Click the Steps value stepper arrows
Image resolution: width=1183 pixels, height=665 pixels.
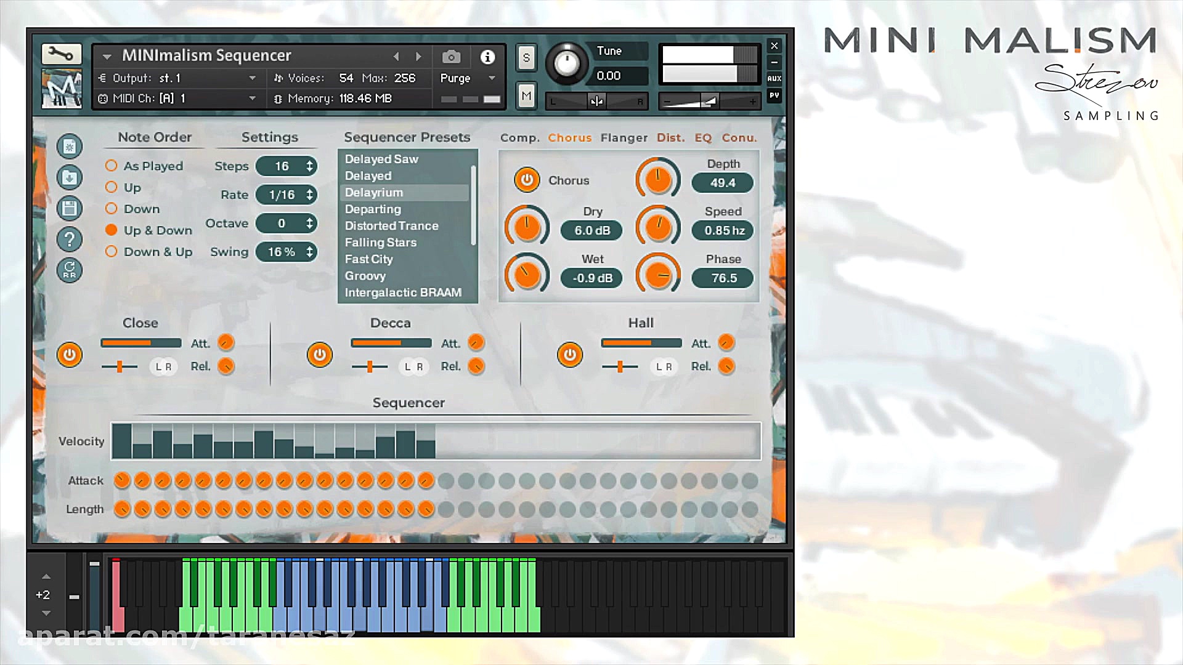pos(309,166)
